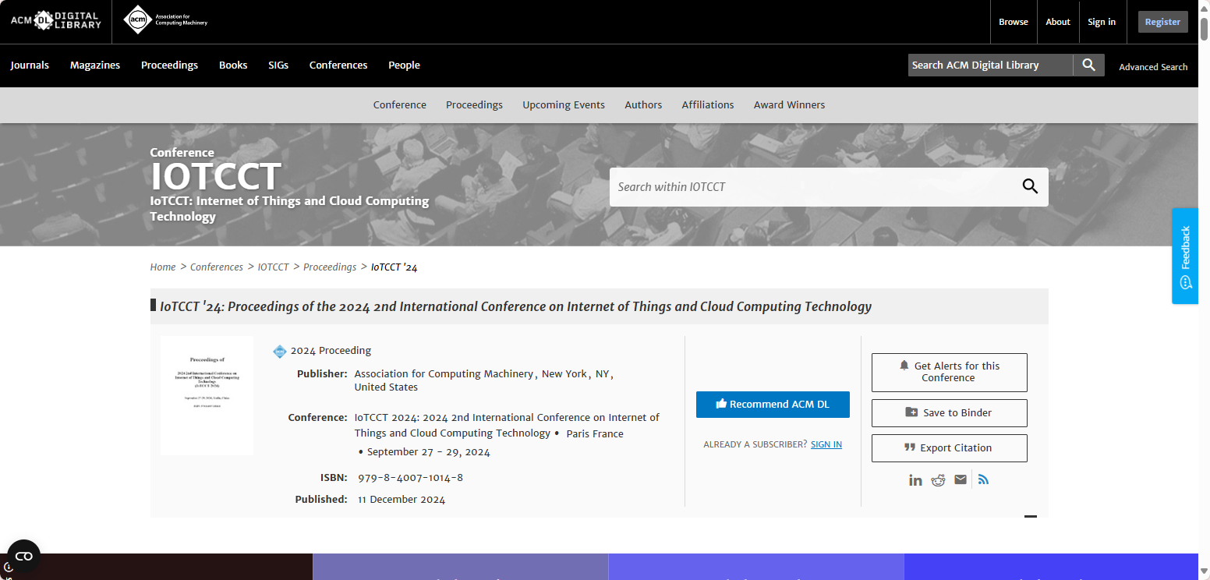
Task: Click the ACM Digital Library logo
Action: click(56, 20)
